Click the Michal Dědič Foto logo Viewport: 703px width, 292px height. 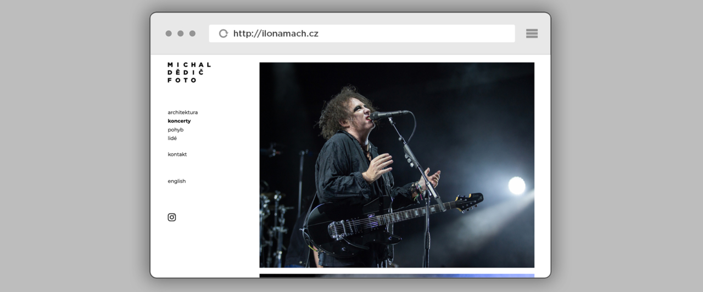[189, 72]
